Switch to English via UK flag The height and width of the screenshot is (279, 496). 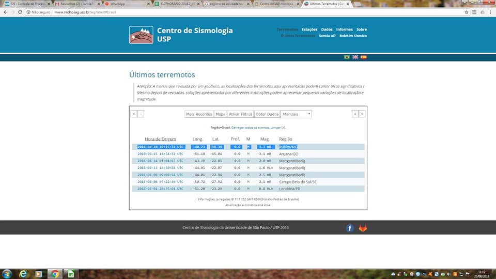[x=355, y=57]
